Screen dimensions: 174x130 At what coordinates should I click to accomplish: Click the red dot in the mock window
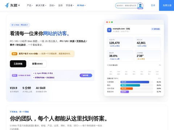click(x=107, y=22)
